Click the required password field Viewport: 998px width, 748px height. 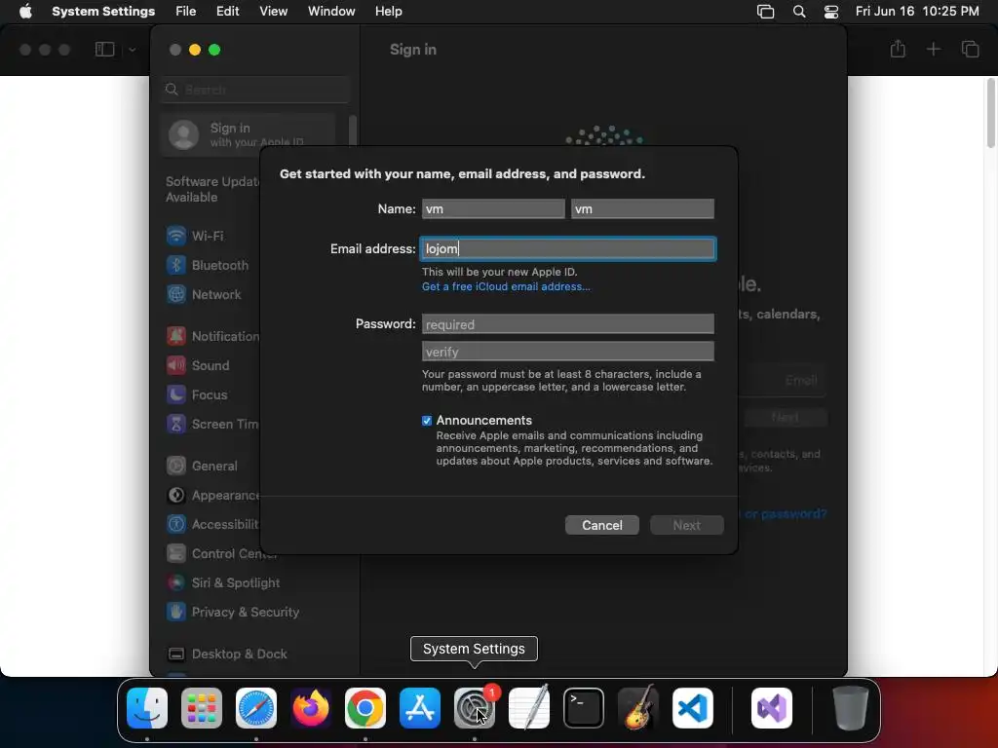[568, 324]
